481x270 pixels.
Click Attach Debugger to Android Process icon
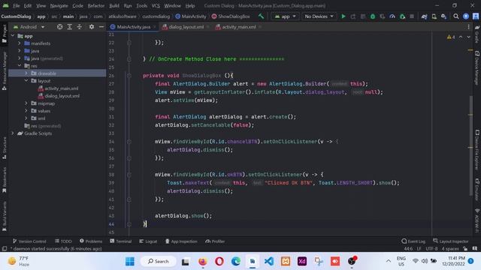tap(402, 16)
